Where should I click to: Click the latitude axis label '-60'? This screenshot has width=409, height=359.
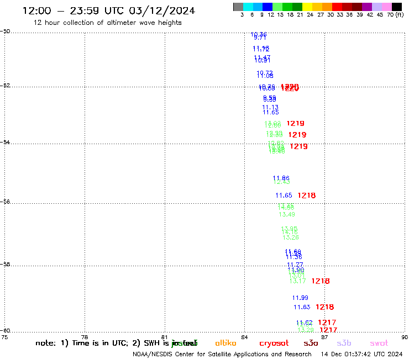[x=5, y=331]
